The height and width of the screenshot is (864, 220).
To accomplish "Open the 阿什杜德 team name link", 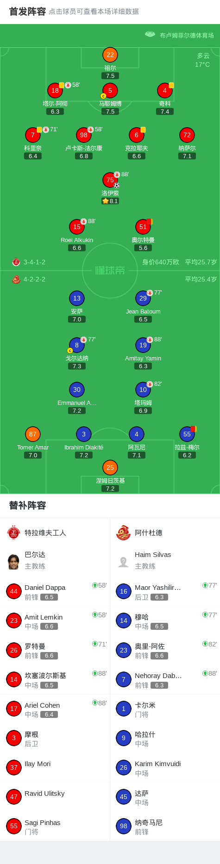I will [149, 533].
